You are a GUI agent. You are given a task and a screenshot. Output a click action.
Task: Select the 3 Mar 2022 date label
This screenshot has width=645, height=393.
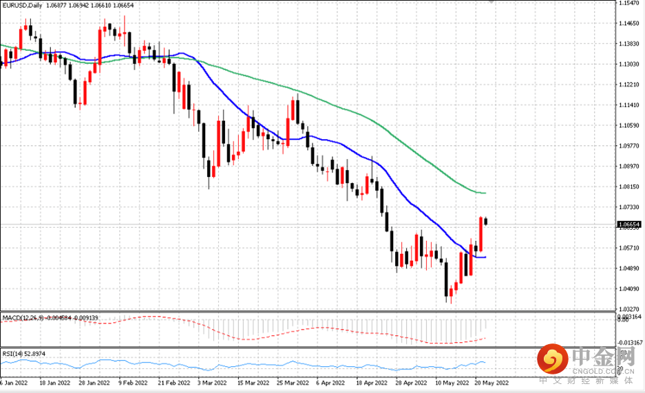(x=212, y=383)
